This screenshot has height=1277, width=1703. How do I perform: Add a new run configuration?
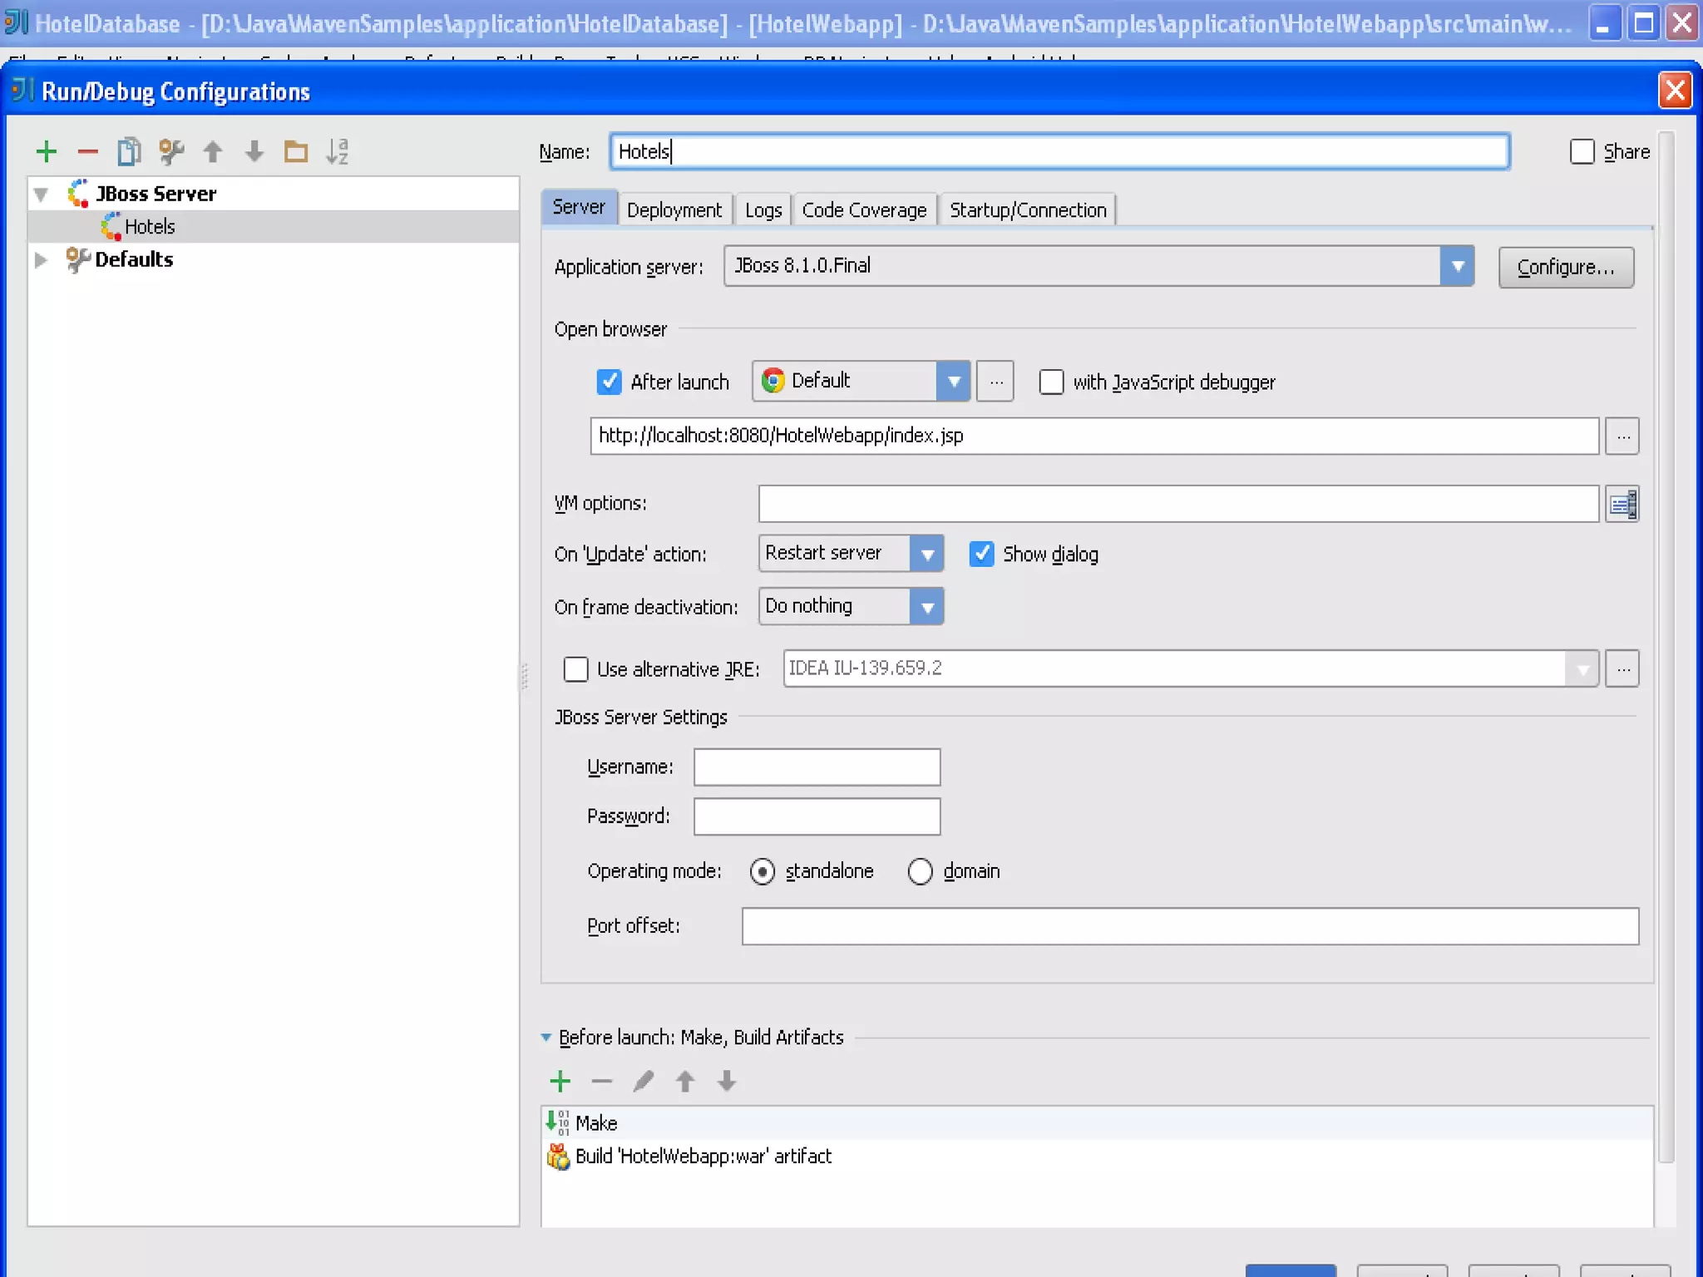[47, 151]
